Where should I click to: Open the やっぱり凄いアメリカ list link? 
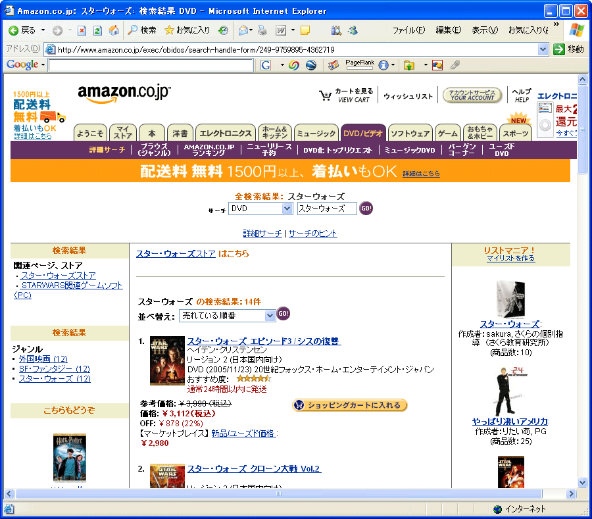(x=510, y=422)
